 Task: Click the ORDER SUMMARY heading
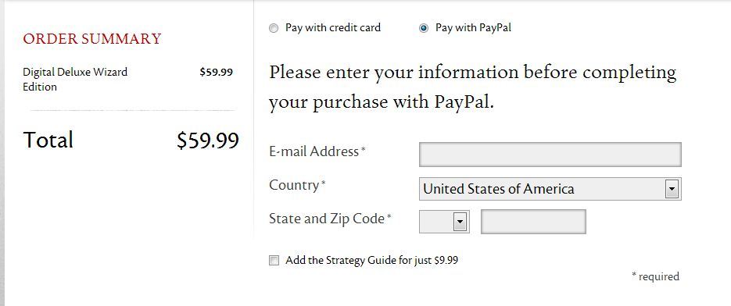[91, 39]
